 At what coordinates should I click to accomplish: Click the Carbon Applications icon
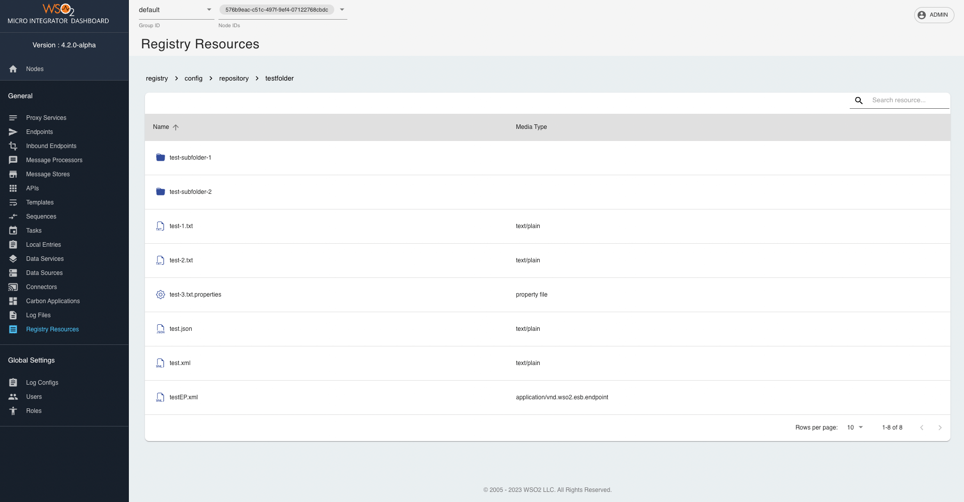[x=13, y=301]
